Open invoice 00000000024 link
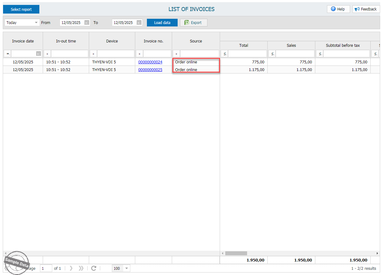 tap(150, 62)
